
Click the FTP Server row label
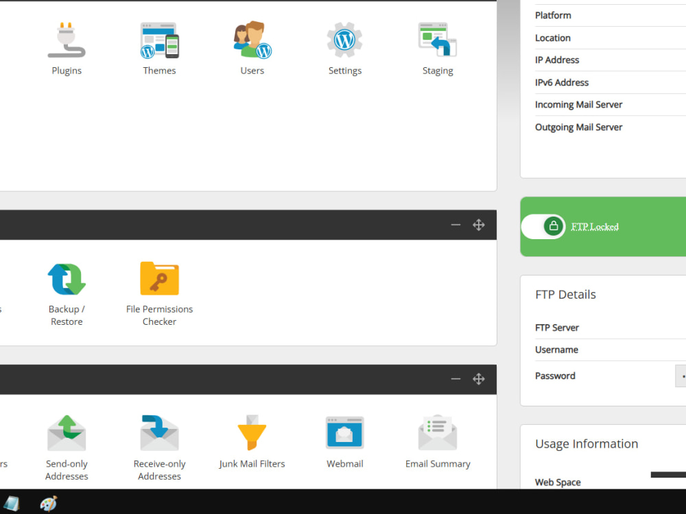557,328
